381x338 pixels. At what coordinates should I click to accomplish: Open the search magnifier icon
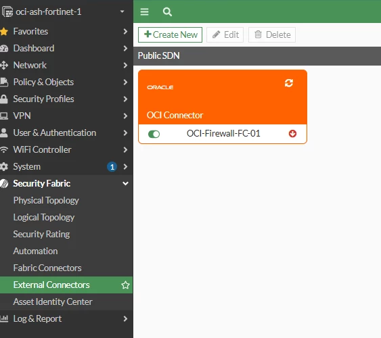167,11
